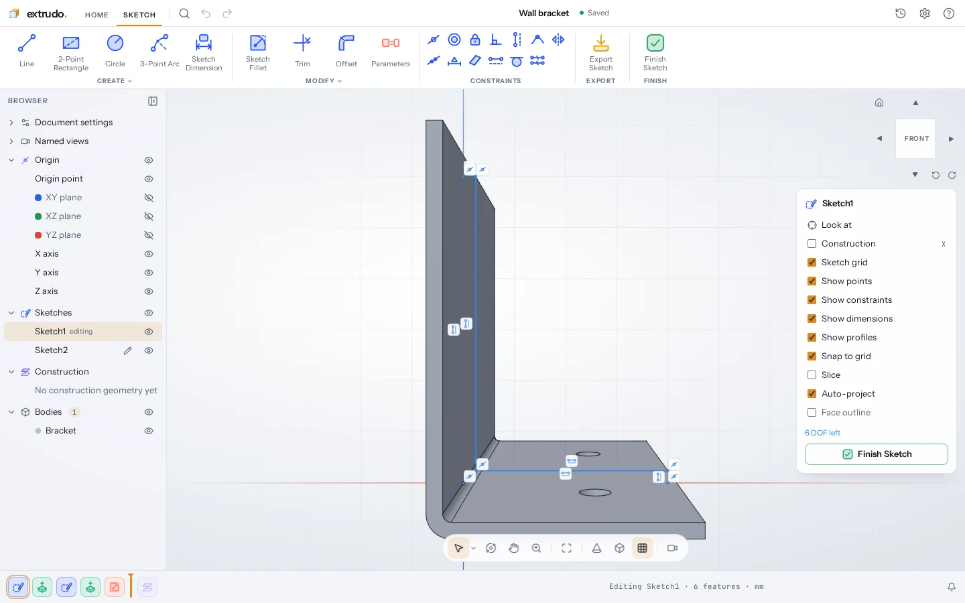Expand Document settings node
Viewport: 965px width, 603px height.
coord(11,123)
